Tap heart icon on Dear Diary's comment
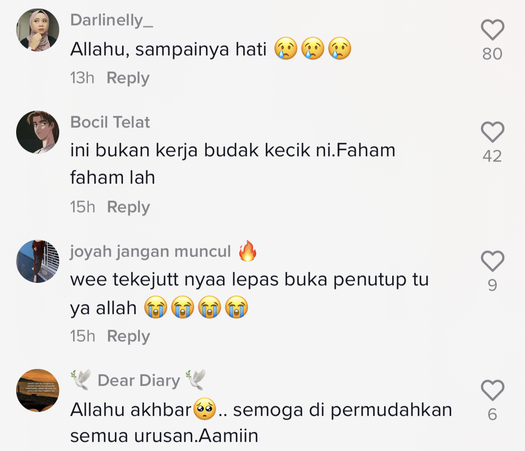The image size is (525, 451). click(x=493, y=390)
